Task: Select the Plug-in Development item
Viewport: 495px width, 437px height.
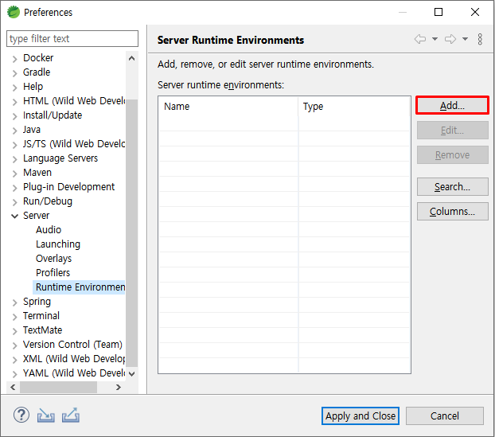Action: click(68, 186)
